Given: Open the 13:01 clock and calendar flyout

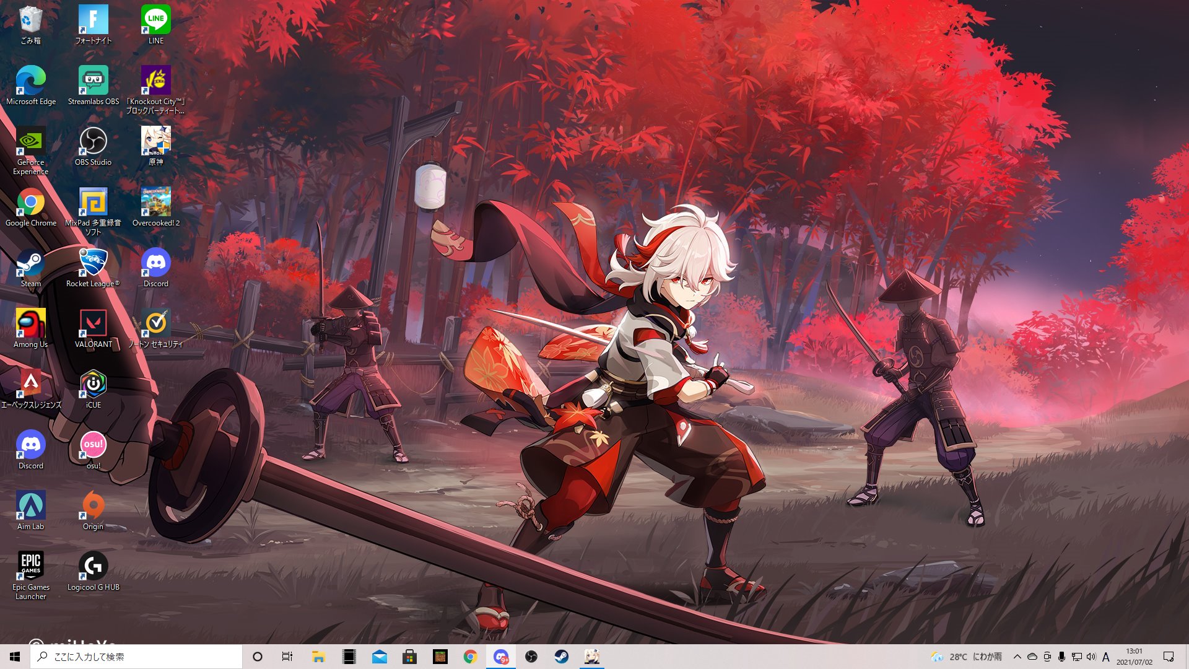Looking at the screenshot, I should tap(1134, 657).
